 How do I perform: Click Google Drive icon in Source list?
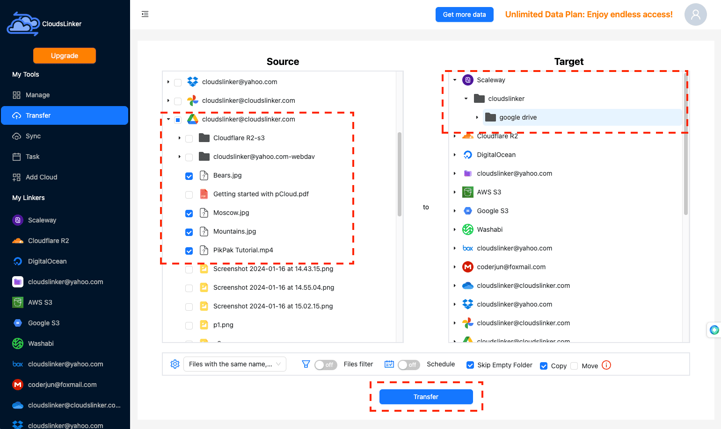coord(193,119)
